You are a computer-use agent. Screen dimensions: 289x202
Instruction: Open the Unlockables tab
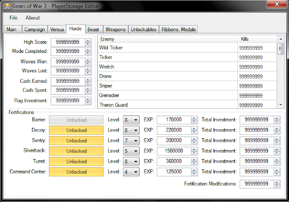(144, 29)
